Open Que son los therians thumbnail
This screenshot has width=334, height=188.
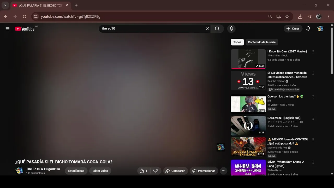(248, 104)
